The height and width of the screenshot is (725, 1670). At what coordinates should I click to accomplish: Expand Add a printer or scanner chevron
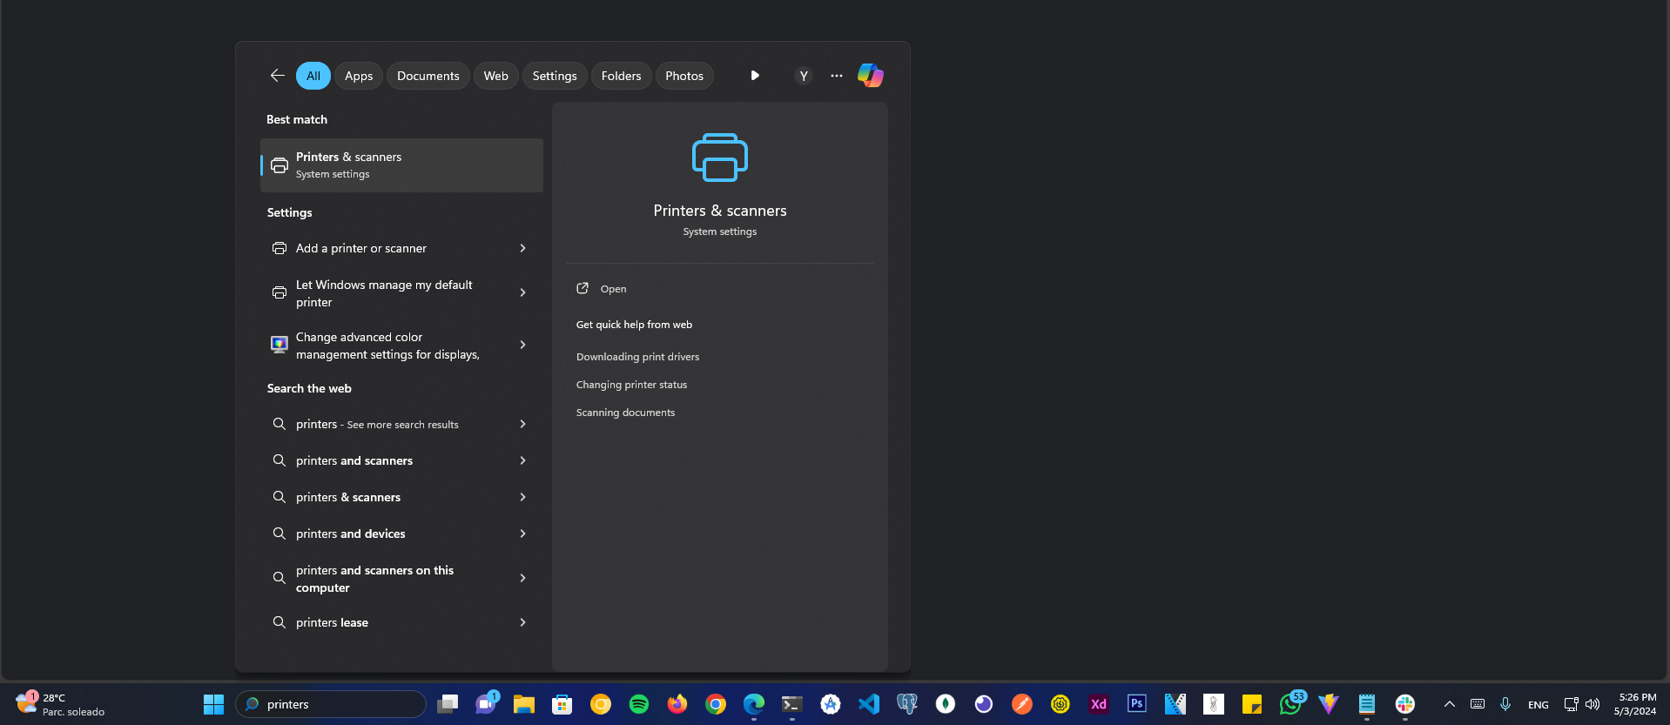click(x=522, y=248)
